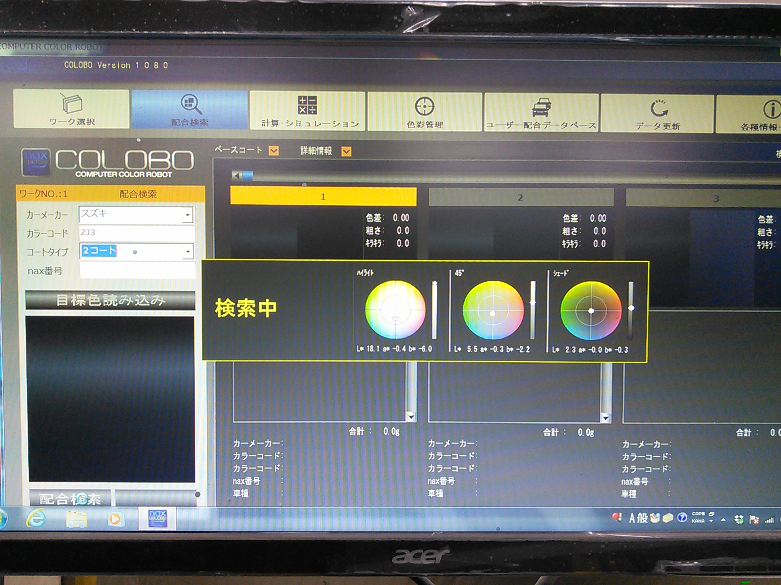Click the COLOBO Version 1.0.8.0 text
Image resolution: width=781 pixels, height=585 pixels.
116,65
